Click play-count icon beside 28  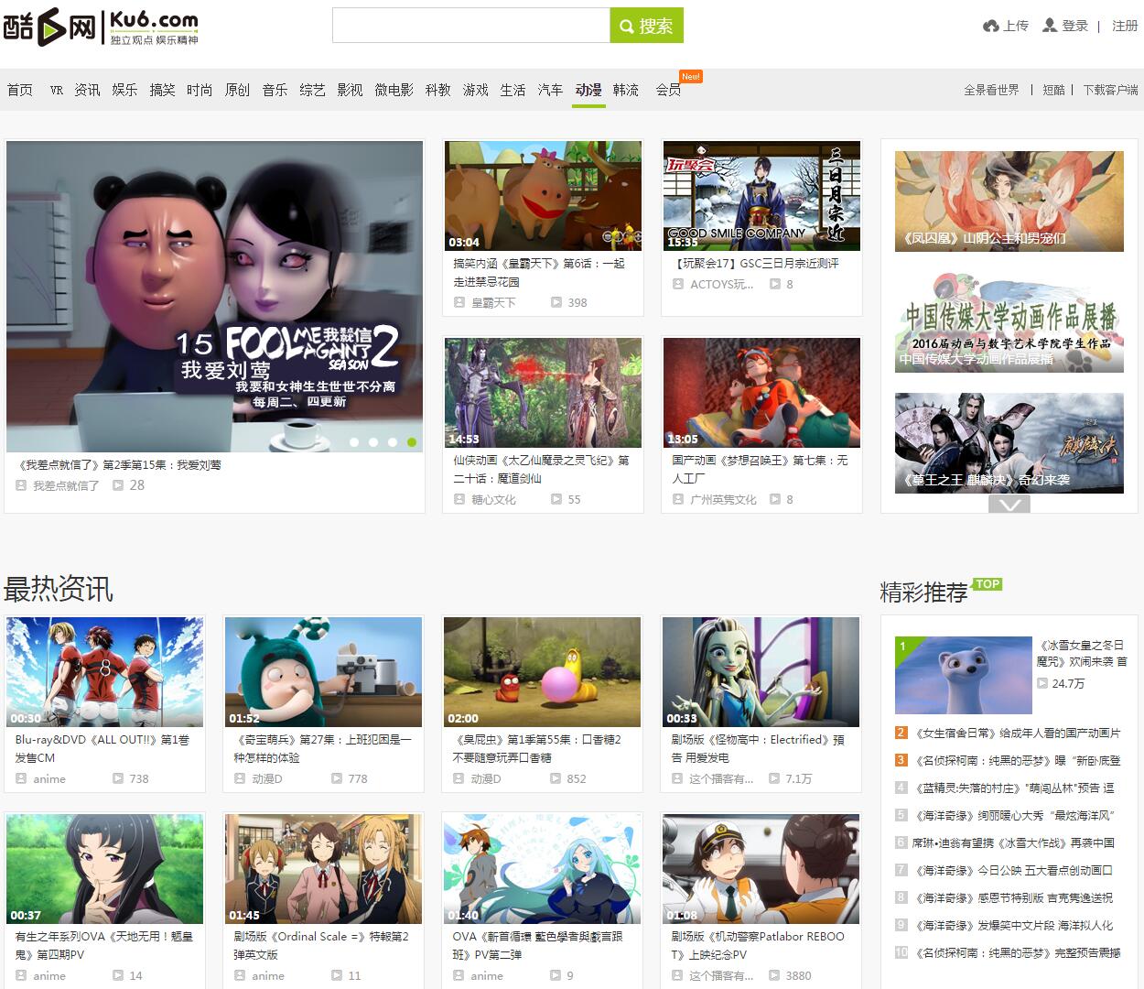coord(118,485)
